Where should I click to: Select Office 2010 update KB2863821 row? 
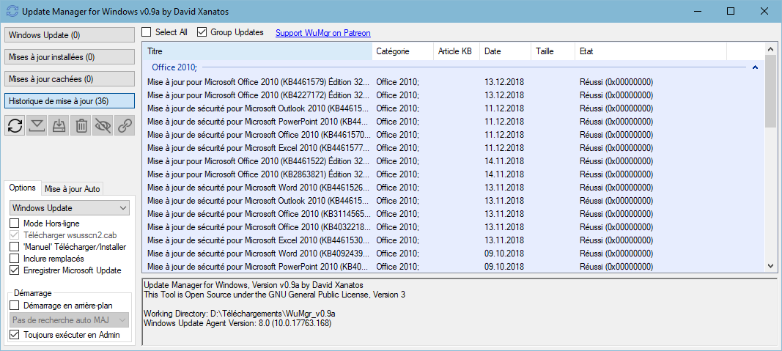click(454, 174)
